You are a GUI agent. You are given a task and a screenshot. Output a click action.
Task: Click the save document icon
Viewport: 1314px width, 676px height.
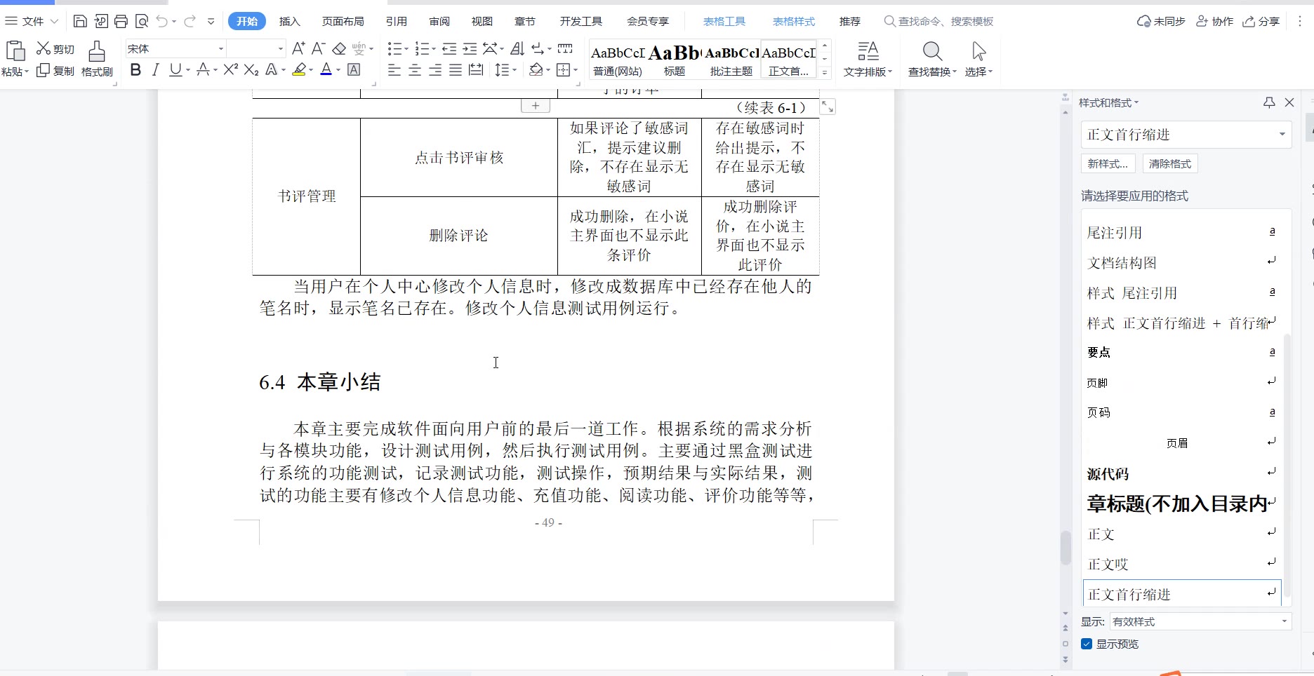click(80, 22)
